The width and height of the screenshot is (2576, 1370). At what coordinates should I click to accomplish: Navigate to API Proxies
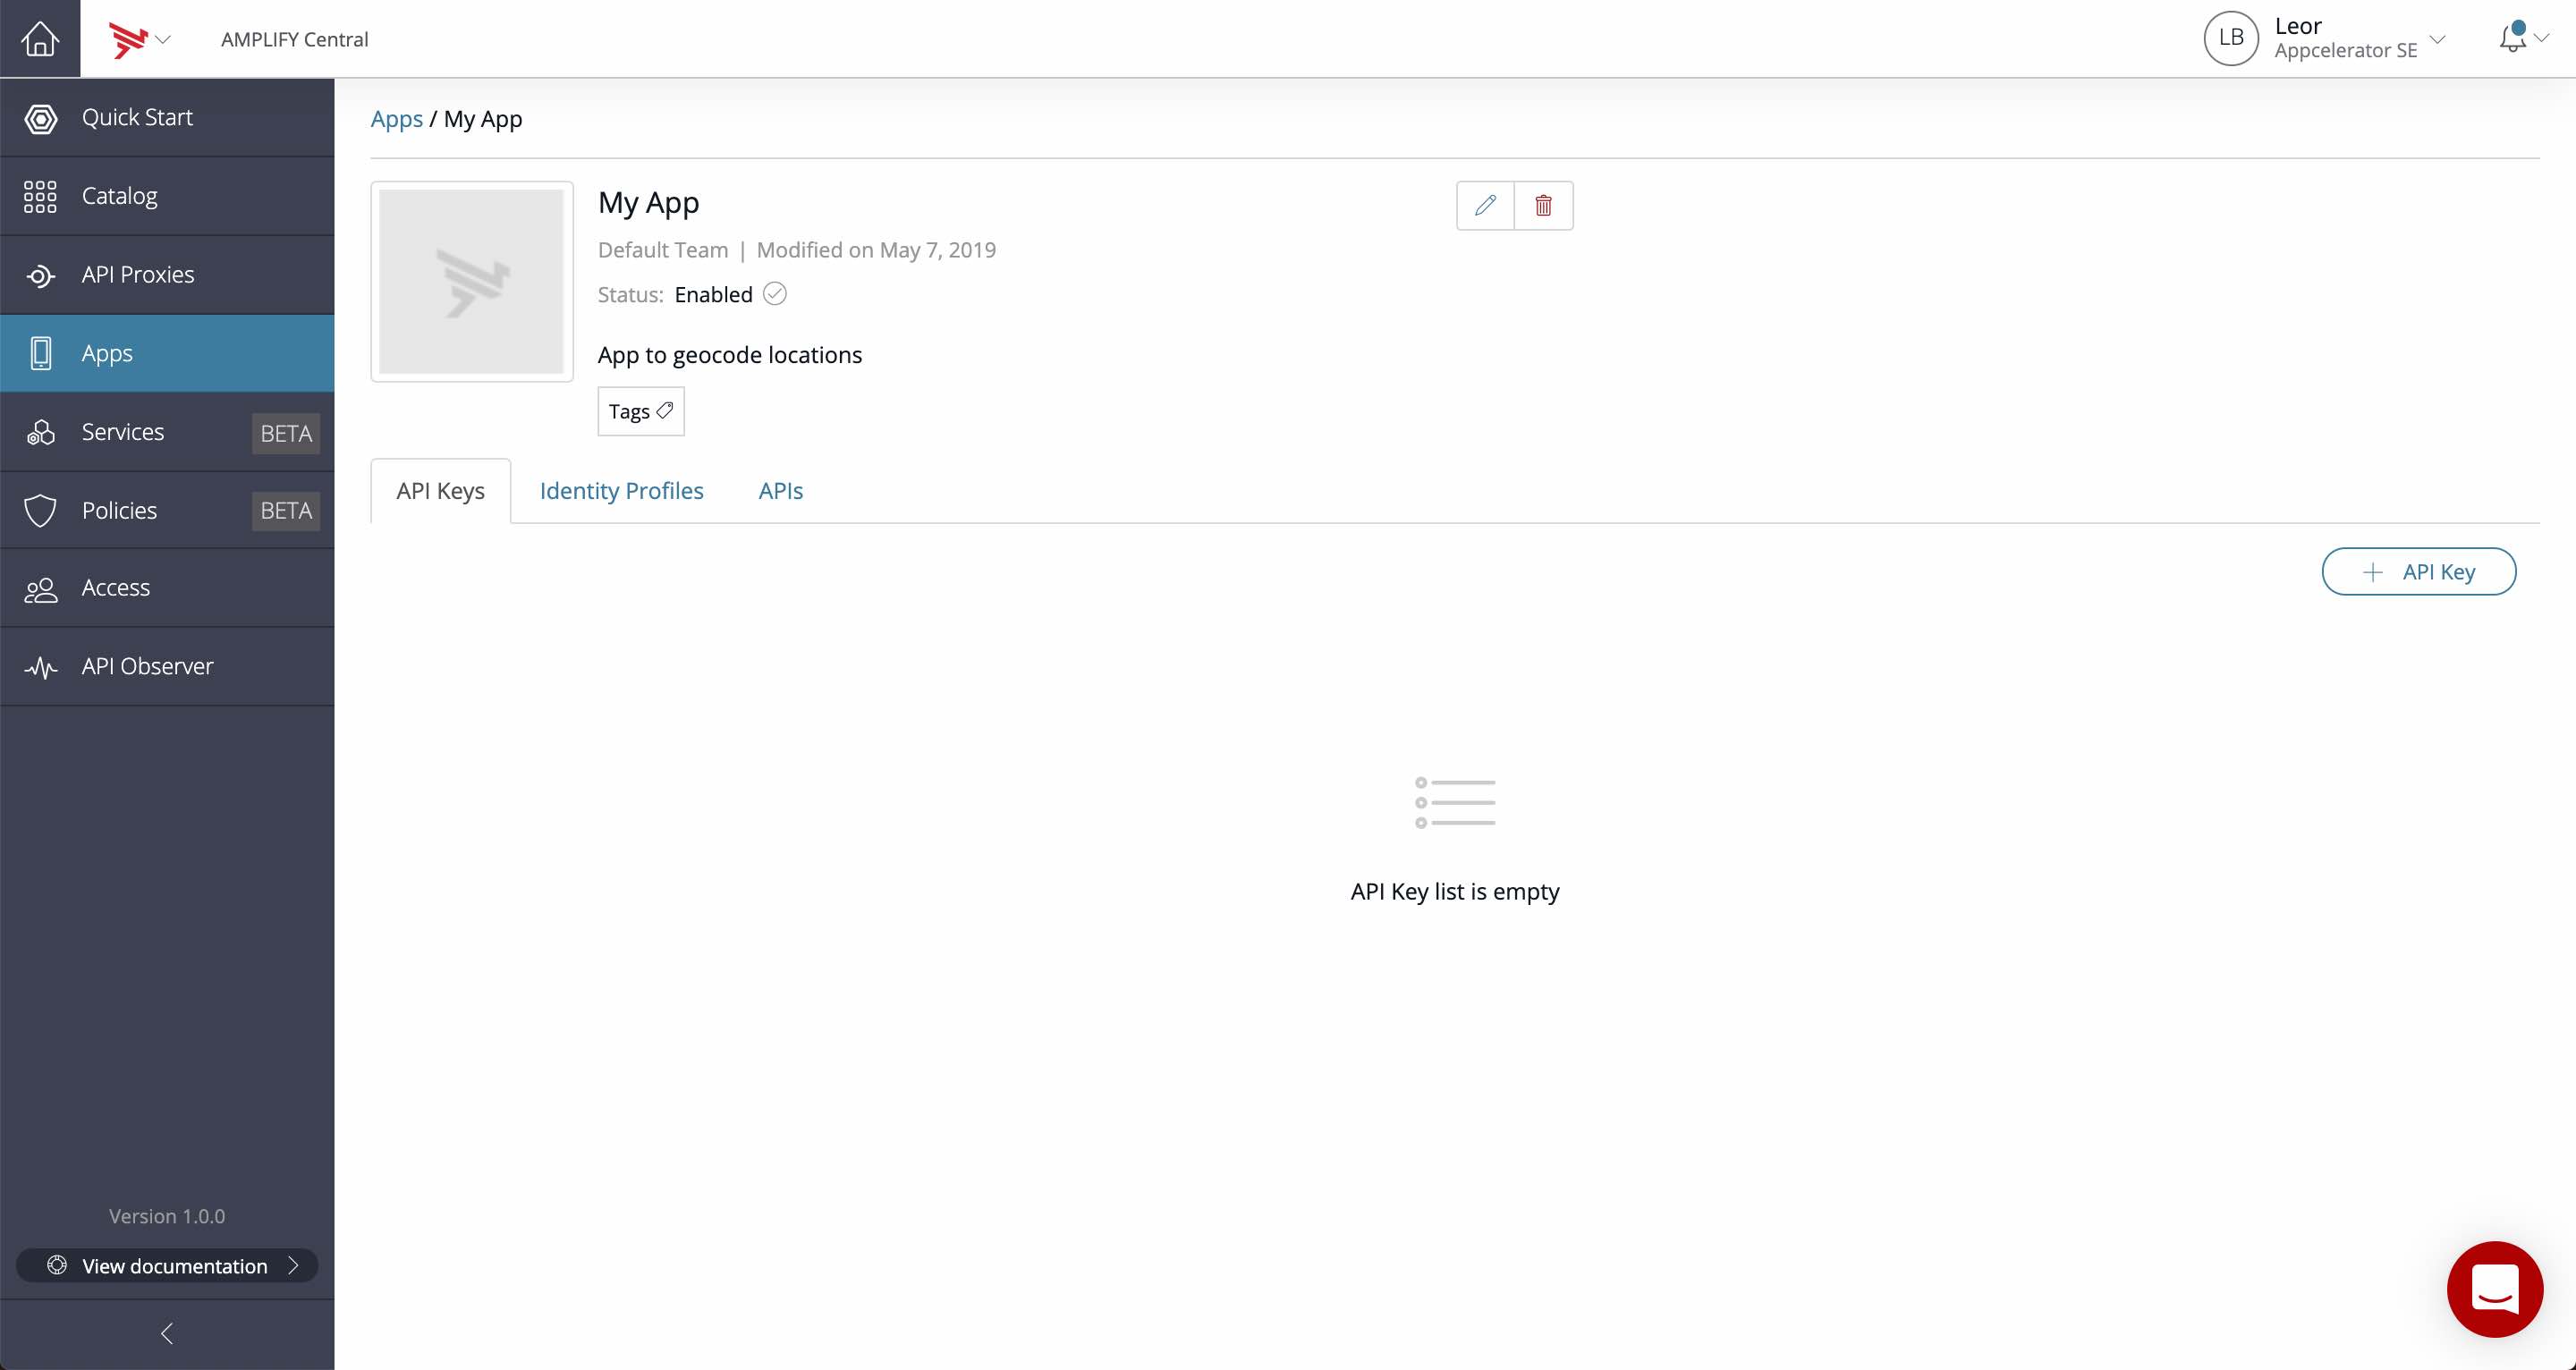(x=167, y=275)
